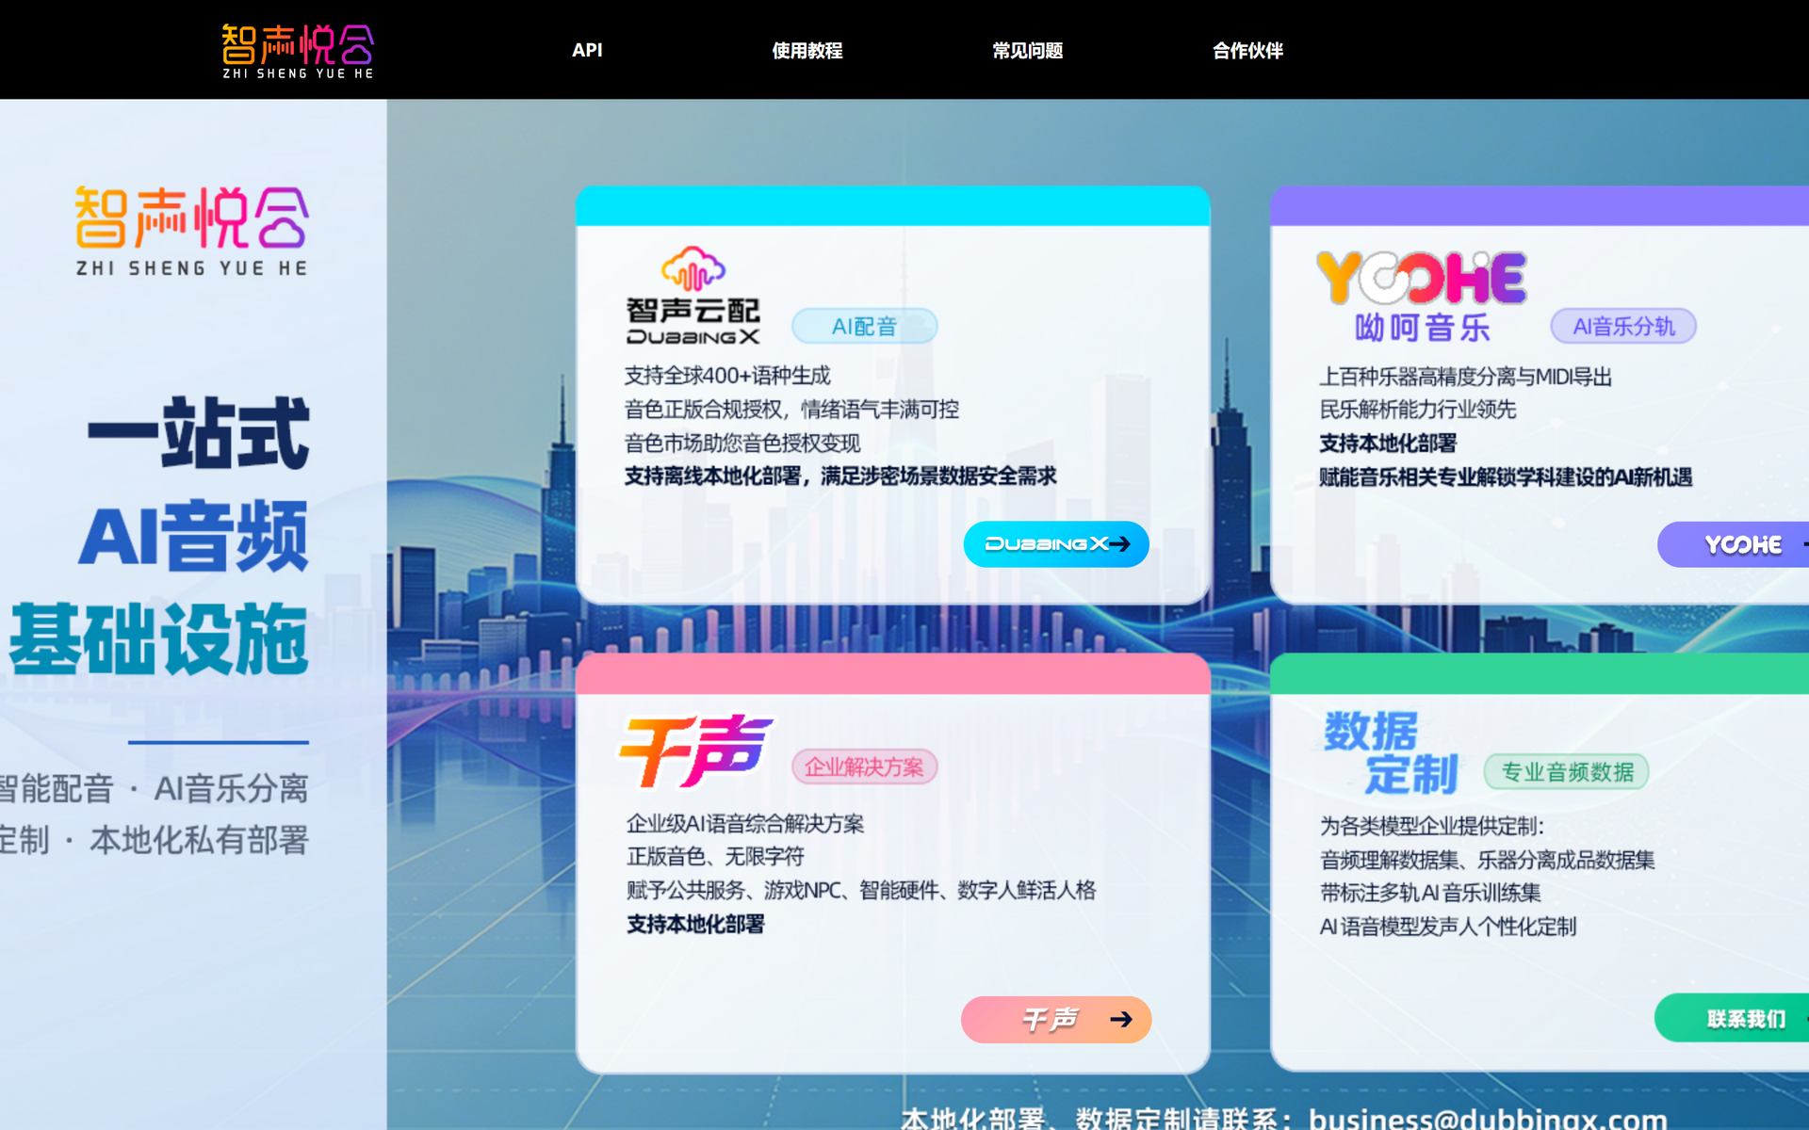
Task: Click text 带标注多轨AI音乐训练集
Action: (x=1430, y=893)
